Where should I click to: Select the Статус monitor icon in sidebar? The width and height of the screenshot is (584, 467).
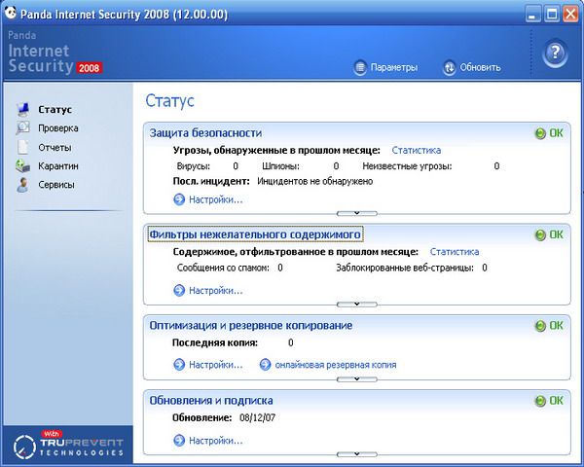pos(22,110)
